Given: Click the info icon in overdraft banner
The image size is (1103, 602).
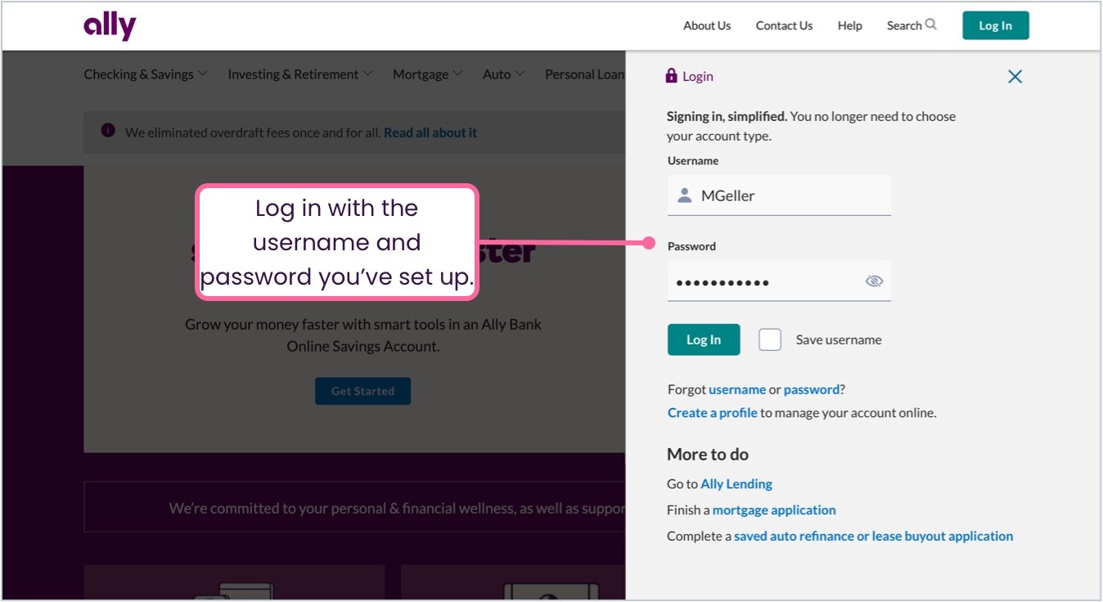Looking at the screenshot, I should (x=108, y=131).
